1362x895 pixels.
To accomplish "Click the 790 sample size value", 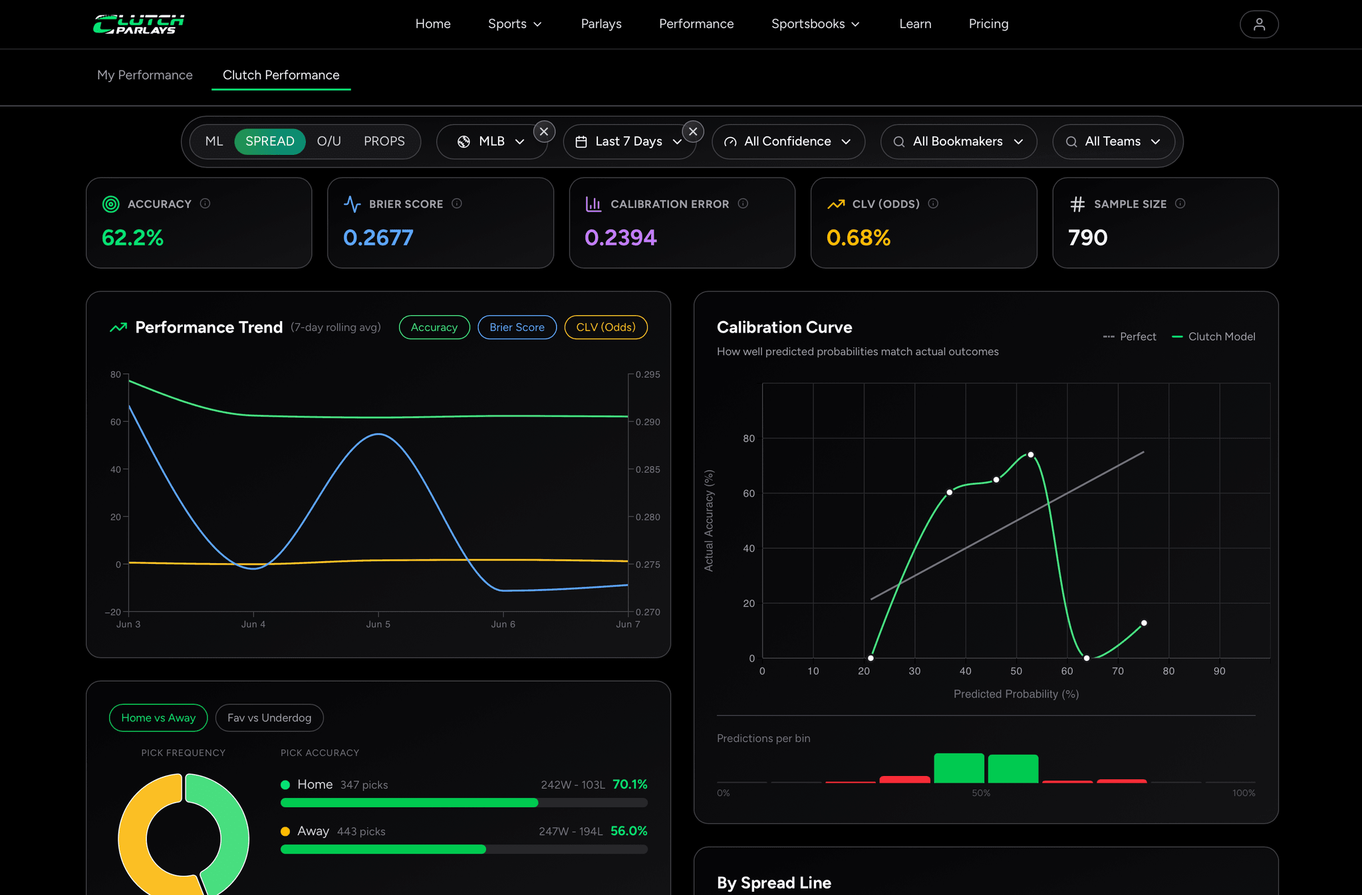I will [x=1088, y=237].
